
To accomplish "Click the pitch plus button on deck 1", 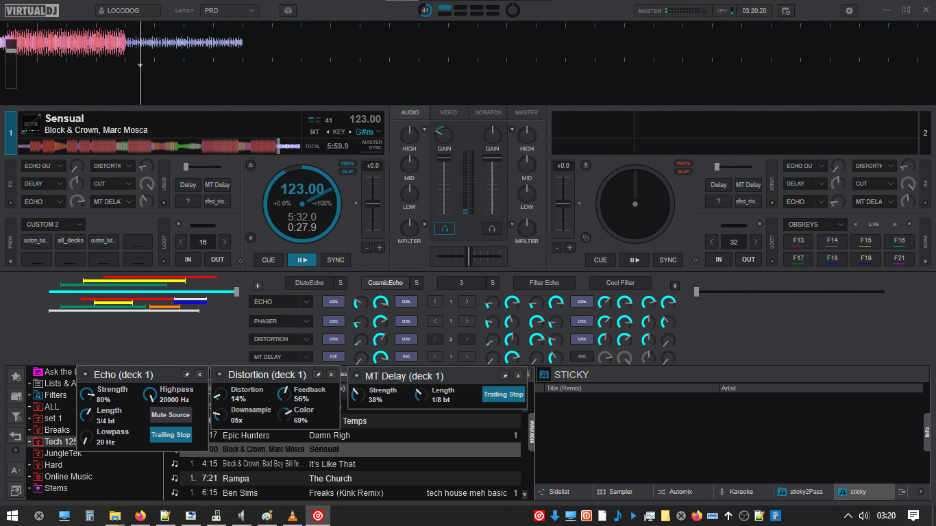I will [x=379, y=247].
